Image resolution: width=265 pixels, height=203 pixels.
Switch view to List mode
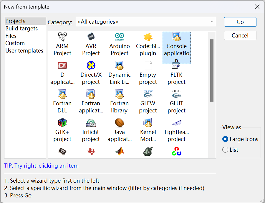point(230,150)
